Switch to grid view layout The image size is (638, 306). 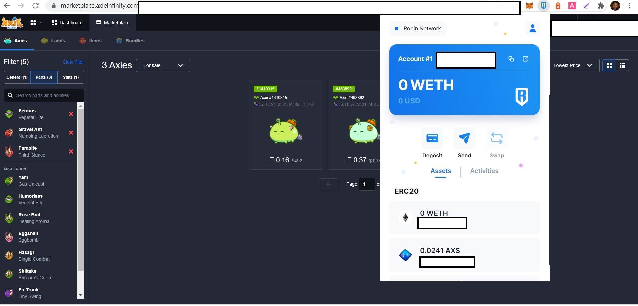pyautogui.click(x=609, y=65)
